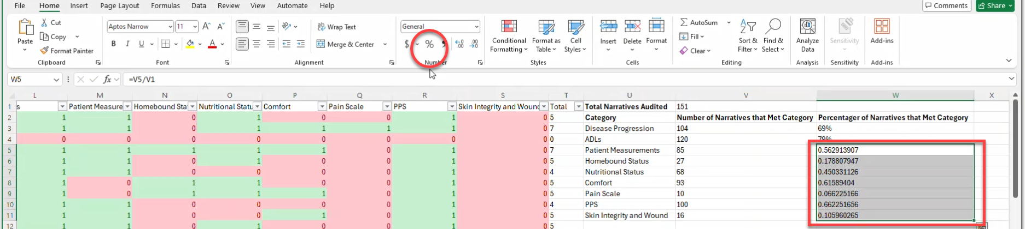Toggle Bold formatting
Viewport: 1025px width, 229px height.
pyautogui.click(x=113, y=44)
